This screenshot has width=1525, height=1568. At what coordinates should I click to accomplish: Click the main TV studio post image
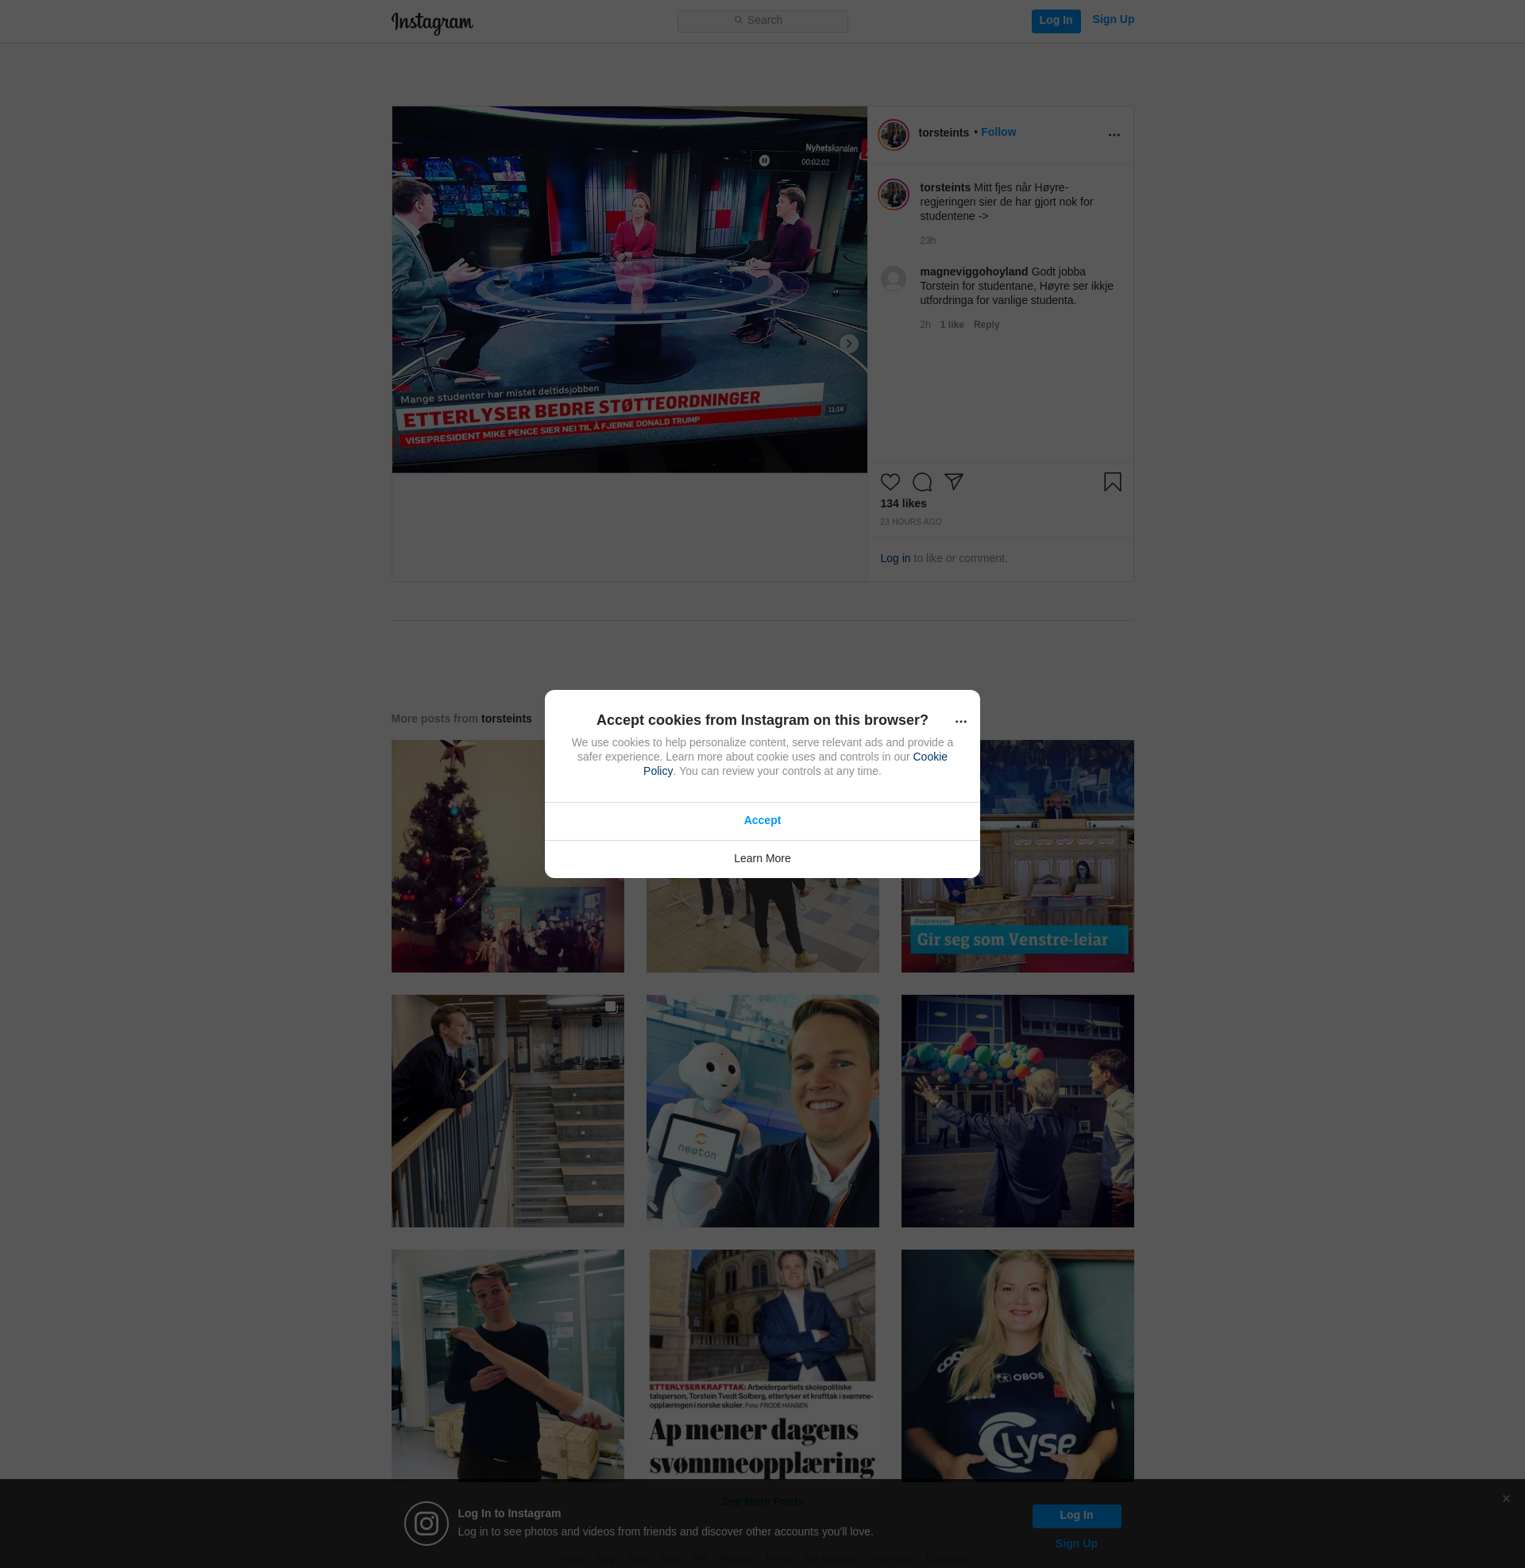629,290
